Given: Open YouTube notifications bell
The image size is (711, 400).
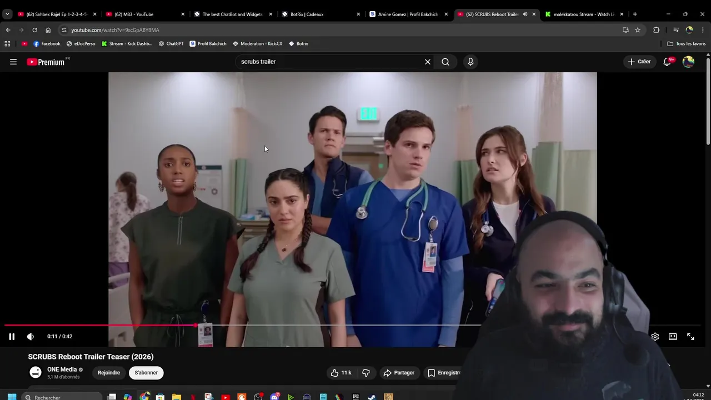Looking at the screenshot, I should [668, 62].
